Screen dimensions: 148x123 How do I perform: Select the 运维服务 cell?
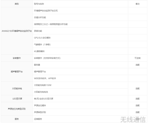tap(80, 119)
